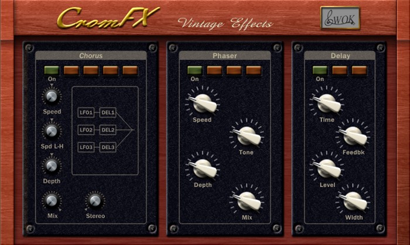Click the Chorus Speed knob
The width and height of the screenshot is (410, 245).
pos(52,96)
